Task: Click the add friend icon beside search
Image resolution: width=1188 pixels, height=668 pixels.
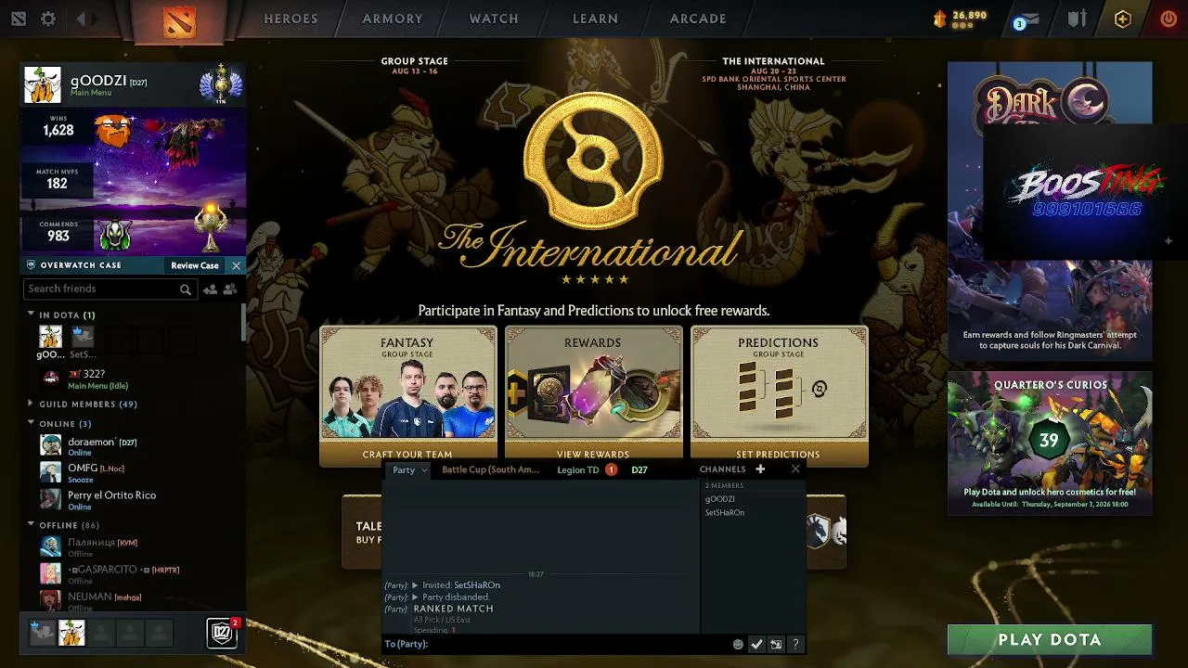Action: (x=210, y=289)
